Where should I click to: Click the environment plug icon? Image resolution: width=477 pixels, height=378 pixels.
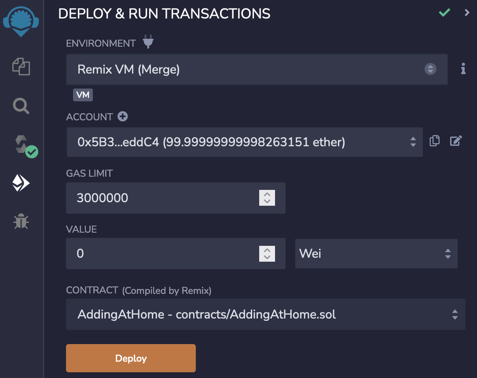(x=148, y=43)
